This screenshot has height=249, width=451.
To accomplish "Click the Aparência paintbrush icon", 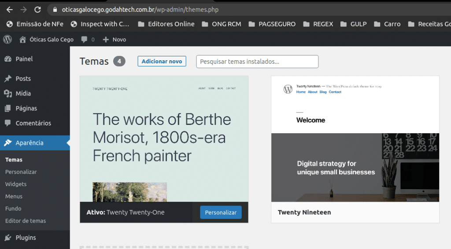I will point(8,143).
